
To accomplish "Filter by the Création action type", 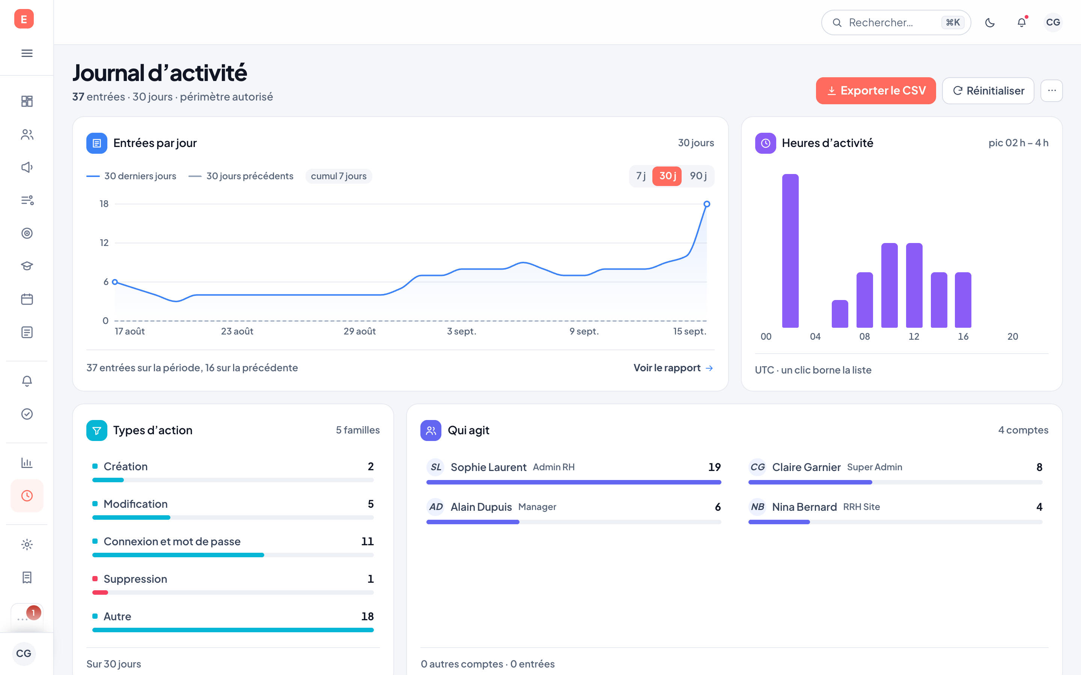I will [x=233, y=471].
